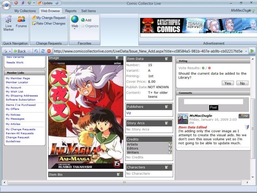
Task: Expand the print options dropdown arrow
Action: coord(10,51)
